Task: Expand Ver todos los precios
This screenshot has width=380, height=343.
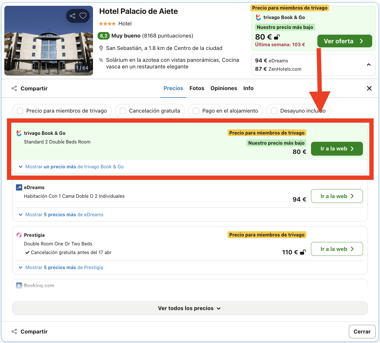Action: [x=190, y=308]
